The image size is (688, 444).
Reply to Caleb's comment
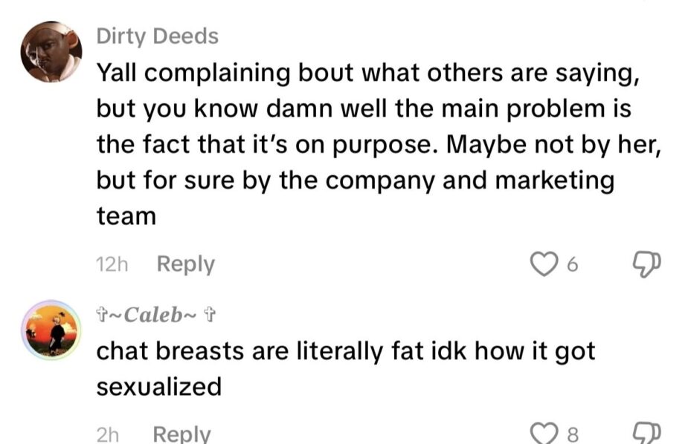181,434
